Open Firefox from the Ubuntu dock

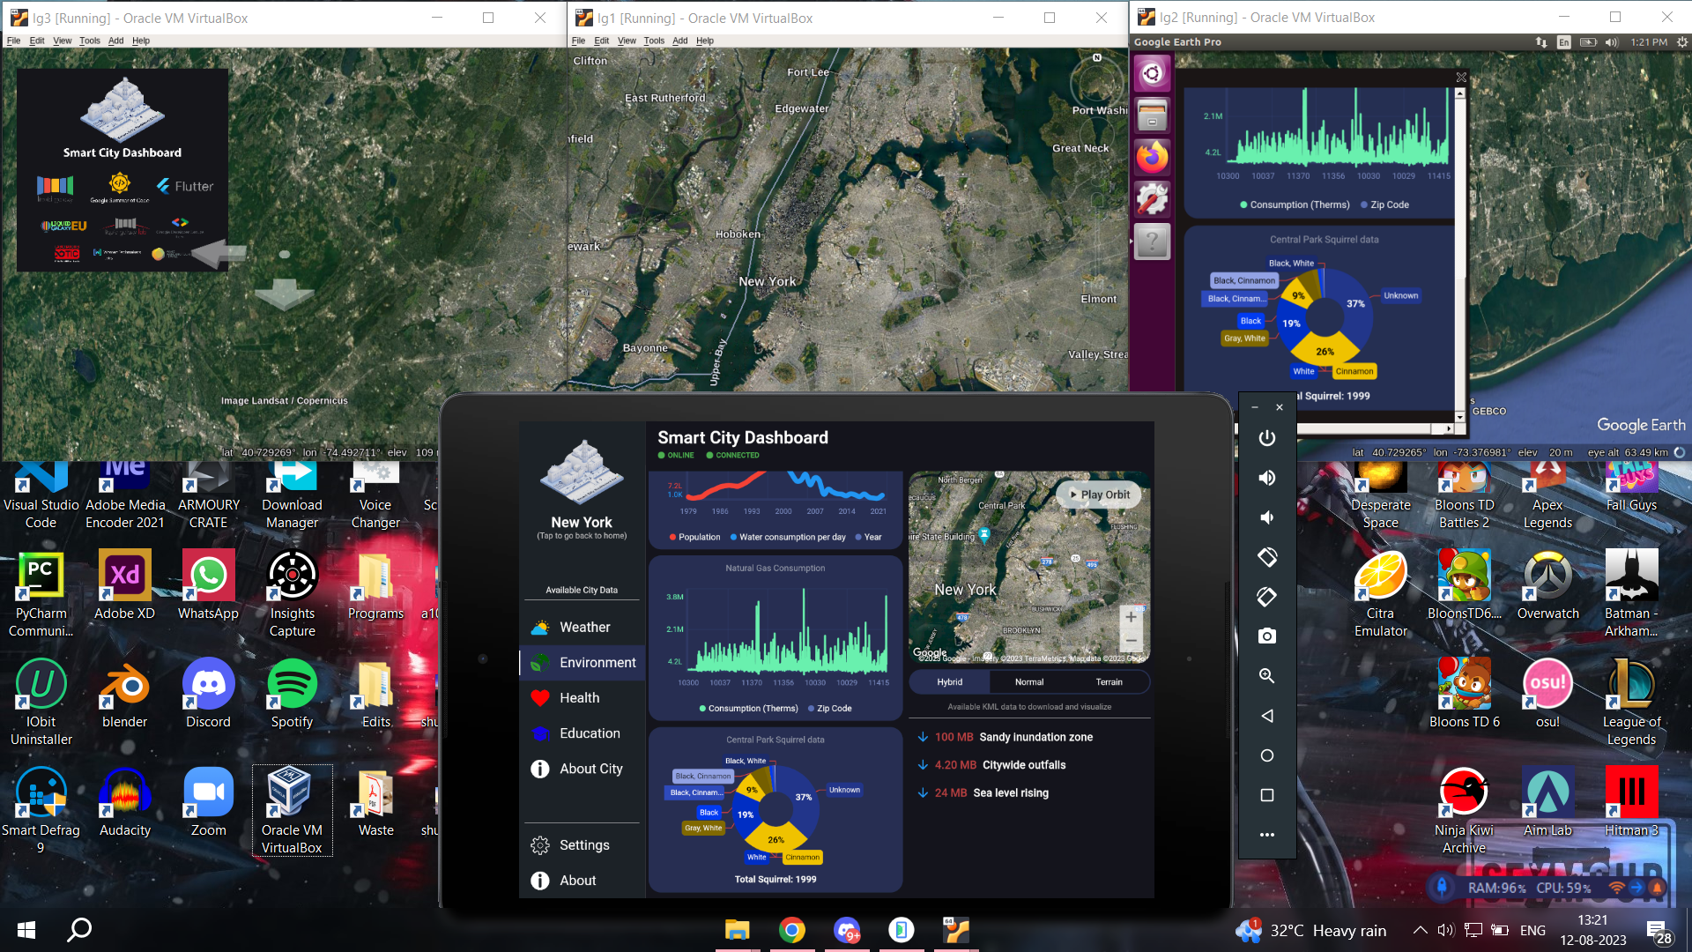point(1152,158)
